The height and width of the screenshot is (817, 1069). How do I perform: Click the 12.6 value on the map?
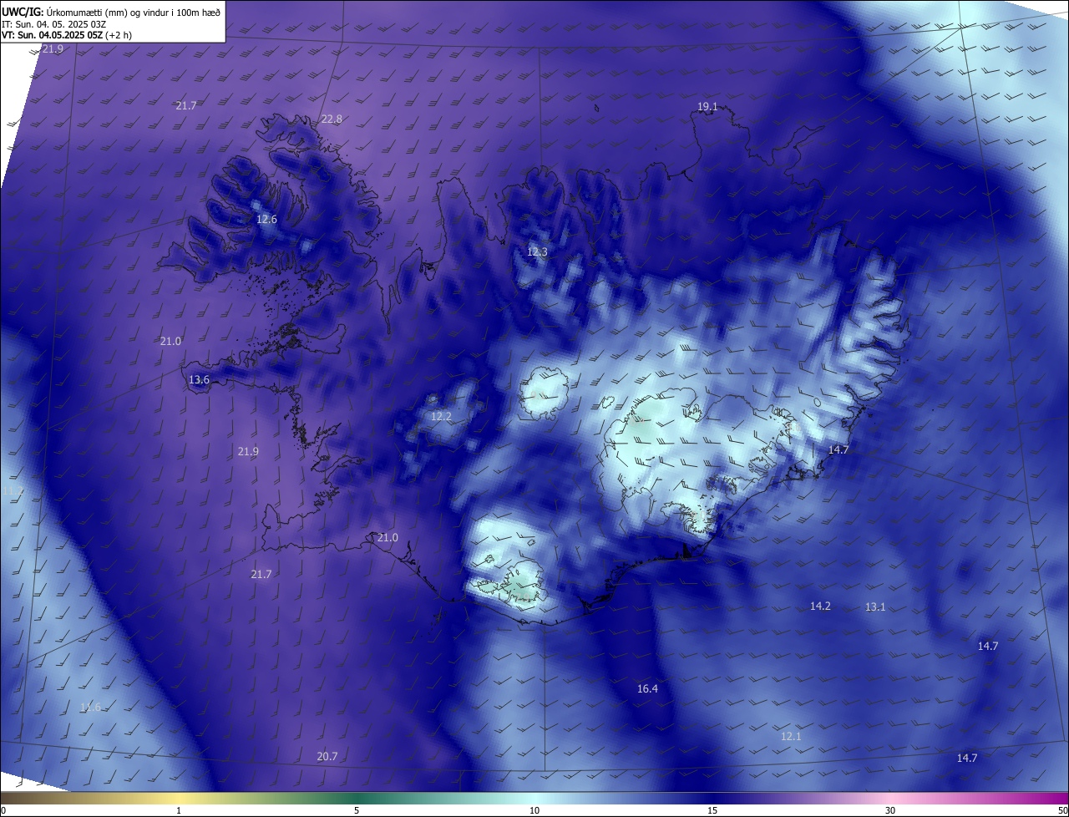[x=266, y=220]
